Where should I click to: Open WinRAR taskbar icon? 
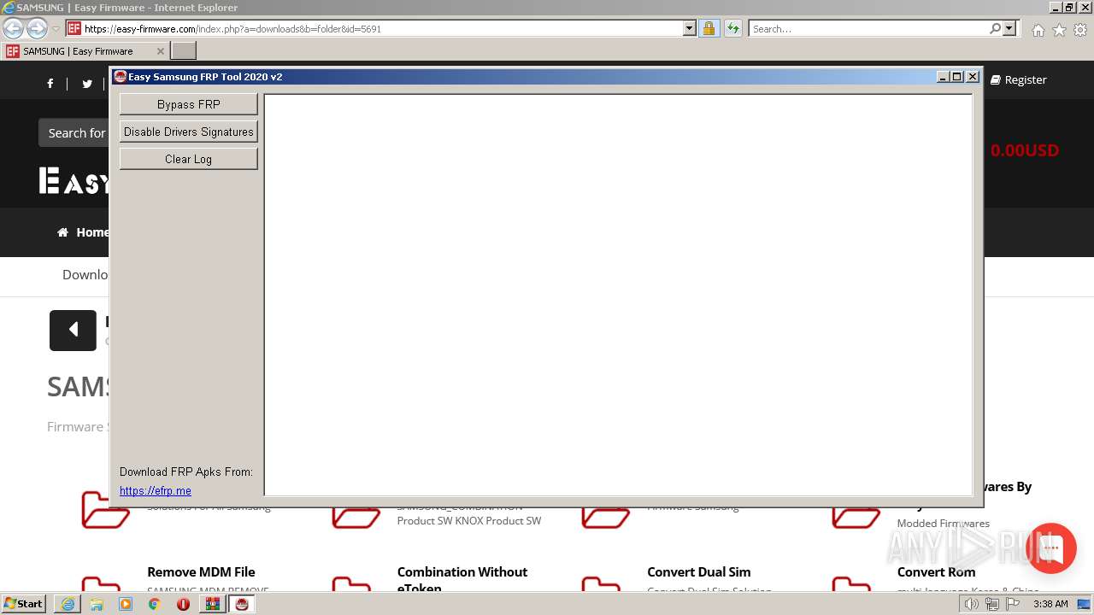[212, 604]
